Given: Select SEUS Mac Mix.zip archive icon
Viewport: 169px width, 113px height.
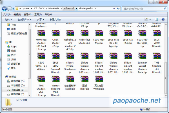Looking at the screenshot, I should (x=99, y=33).
